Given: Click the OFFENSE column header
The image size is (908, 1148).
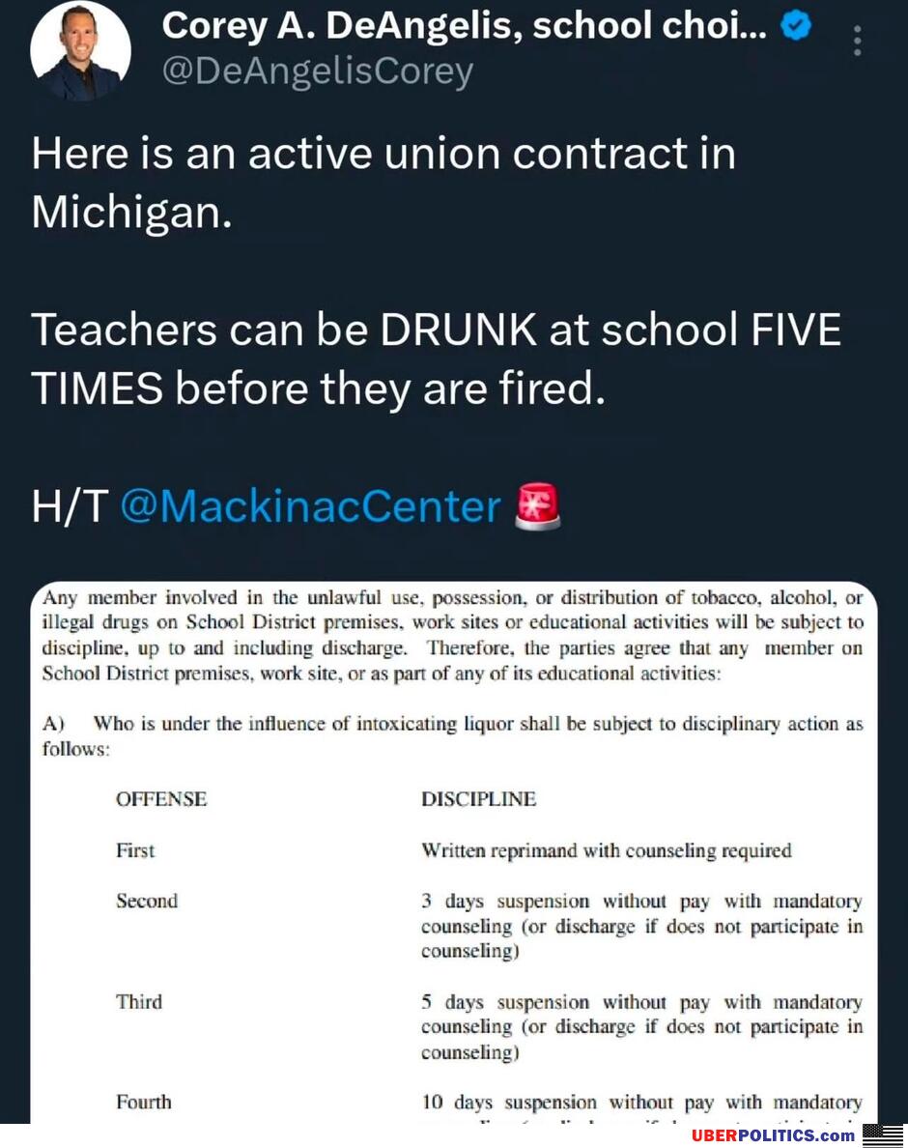Looking at the screenshot, I should pos(161,799).
